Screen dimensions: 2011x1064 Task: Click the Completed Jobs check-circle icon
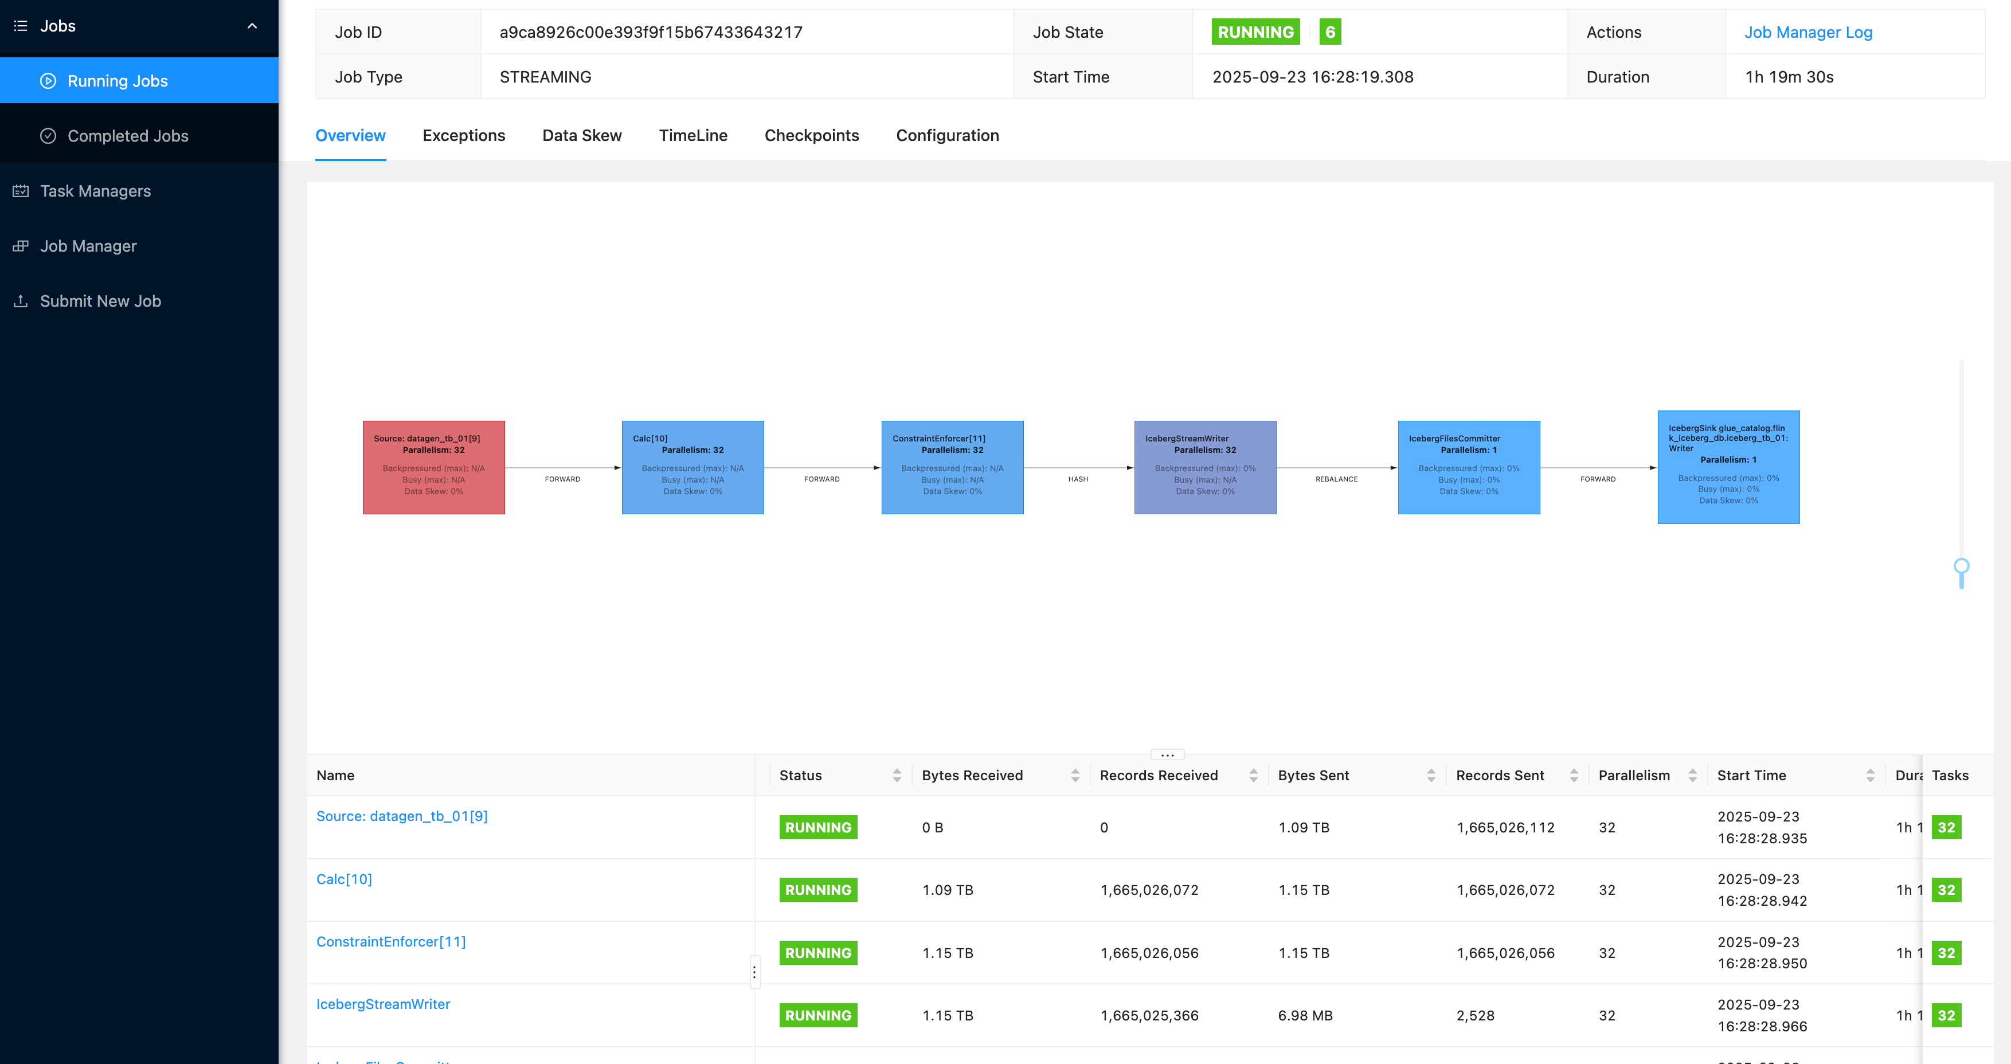click(48, 136)
